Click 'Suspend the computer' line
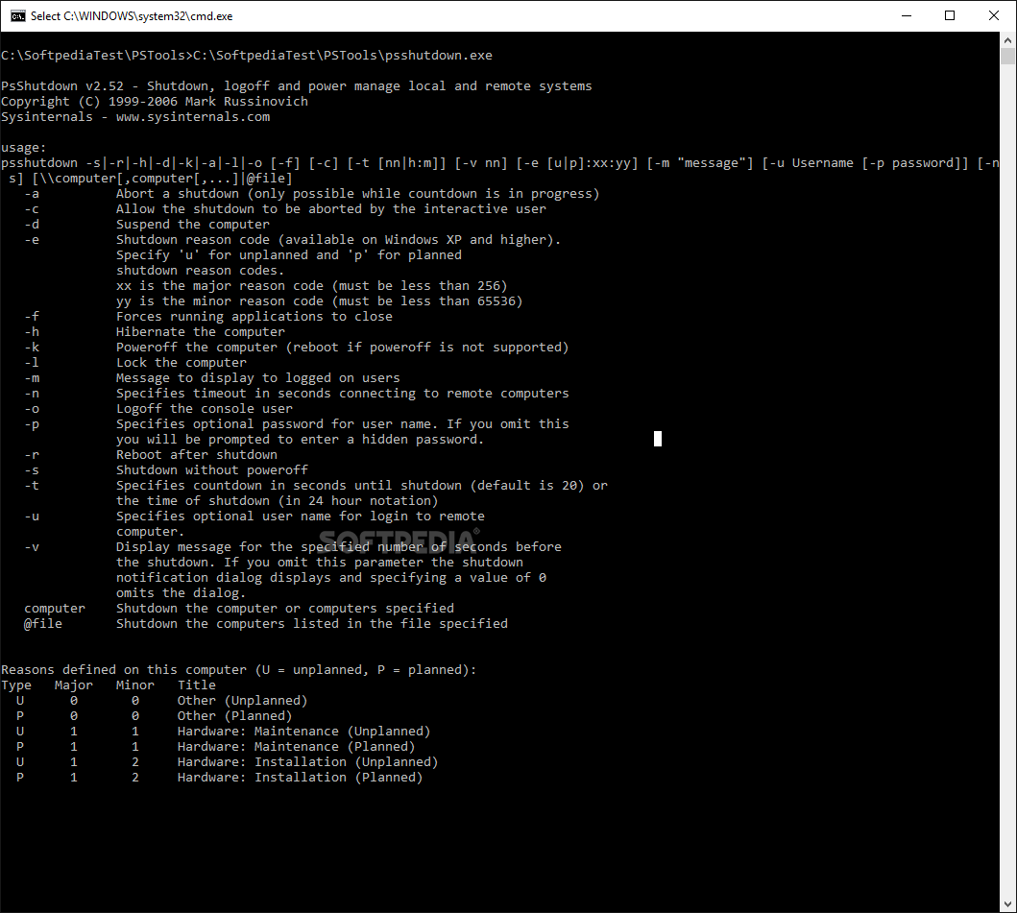 pyautogui.click(x=193, y=225)
